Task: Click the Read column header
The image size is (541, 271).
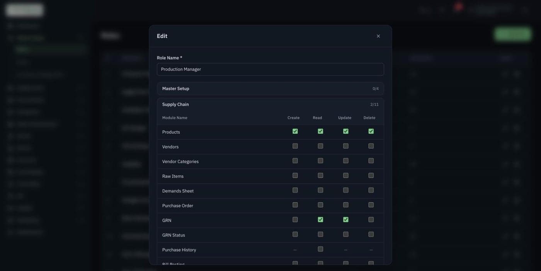Action: click(317, 118)
